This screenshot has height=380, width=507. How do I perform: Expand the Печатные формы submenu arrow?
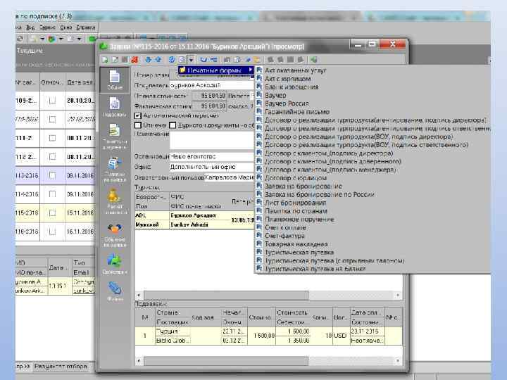point(251,70)
